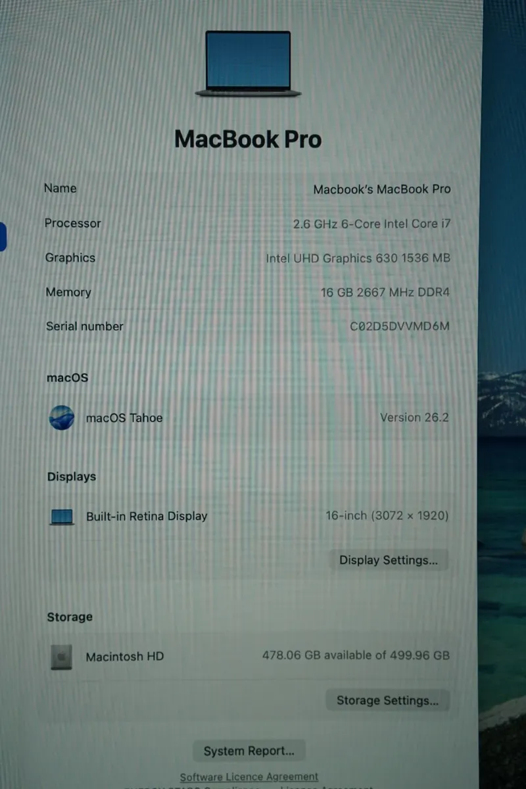Click the 'Storage' section header
The width and height of the screenshot is (526, 789).
[70, 617]
